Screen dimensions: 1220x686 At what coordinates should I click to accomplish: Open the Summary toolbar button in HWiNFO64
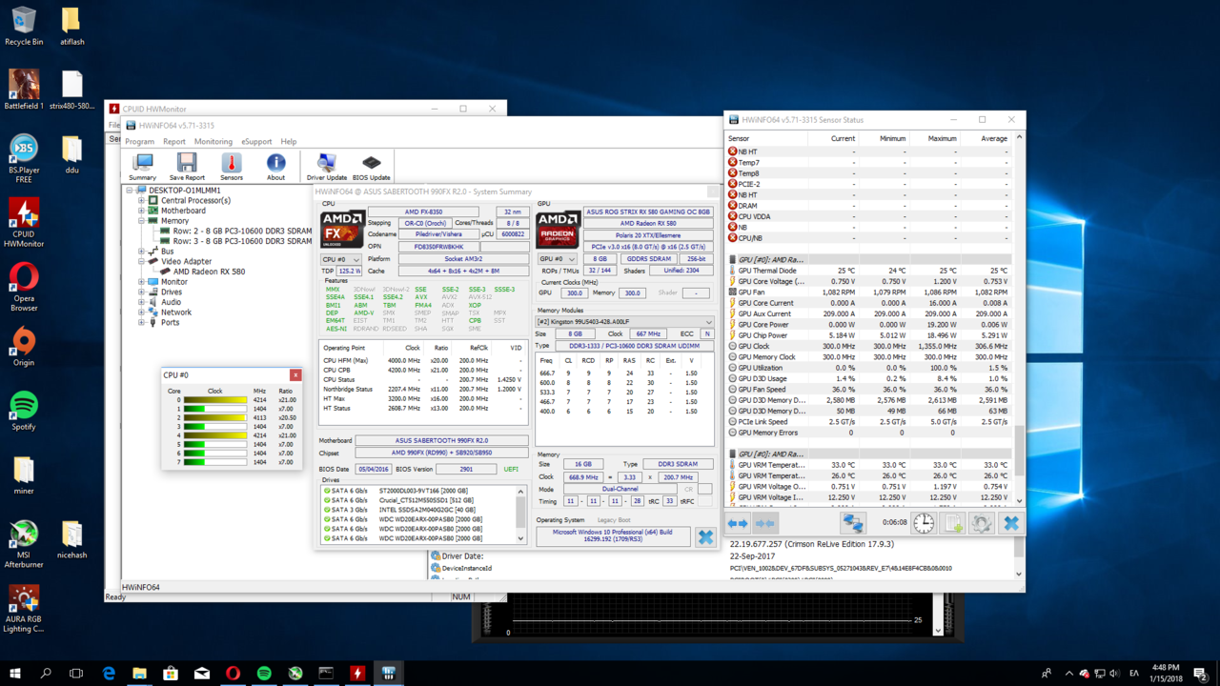point(142,167)
